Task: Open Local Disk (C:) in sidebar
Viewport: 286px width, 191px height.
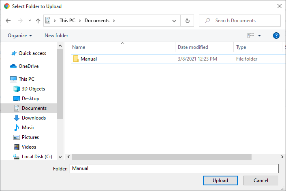Action: click(x=37, y=157)
